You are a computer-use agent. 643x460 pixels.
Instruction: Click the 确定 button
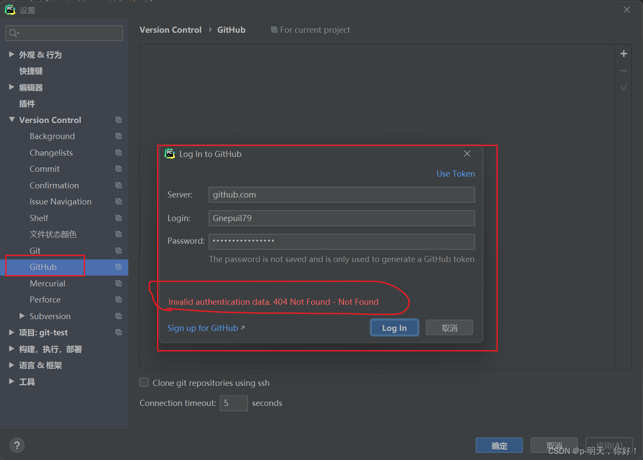[499, 446]
